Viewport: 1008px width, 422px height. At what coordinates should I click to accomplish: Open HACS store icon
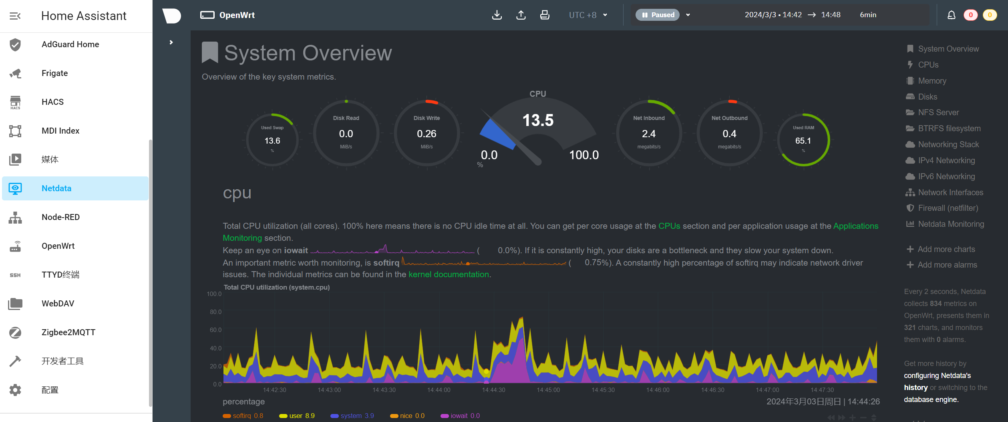tap(15, 102)
